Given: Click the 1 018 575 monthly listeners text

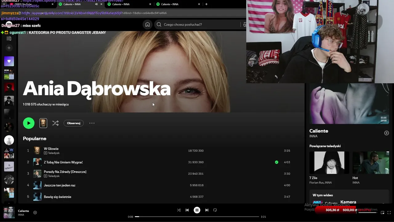Looking at the screenshot, I should pyautogui.click(x=46, y=105).
